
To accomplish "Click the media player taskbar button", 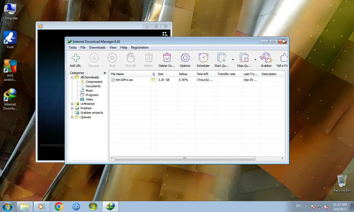I will tap(41, 206).
